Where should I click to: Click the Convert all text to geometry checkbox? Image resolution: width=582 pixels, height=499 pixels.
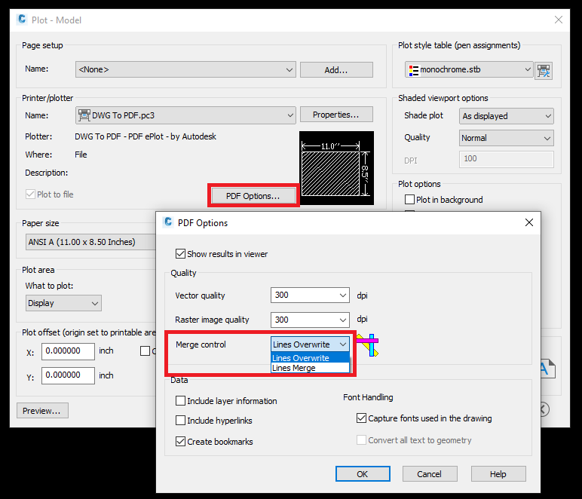pyautogui.click(x=362, y=440)
